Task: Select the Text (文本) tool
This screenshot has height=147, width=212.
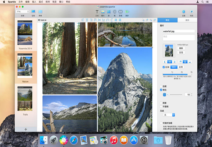Action: point(97,12)
